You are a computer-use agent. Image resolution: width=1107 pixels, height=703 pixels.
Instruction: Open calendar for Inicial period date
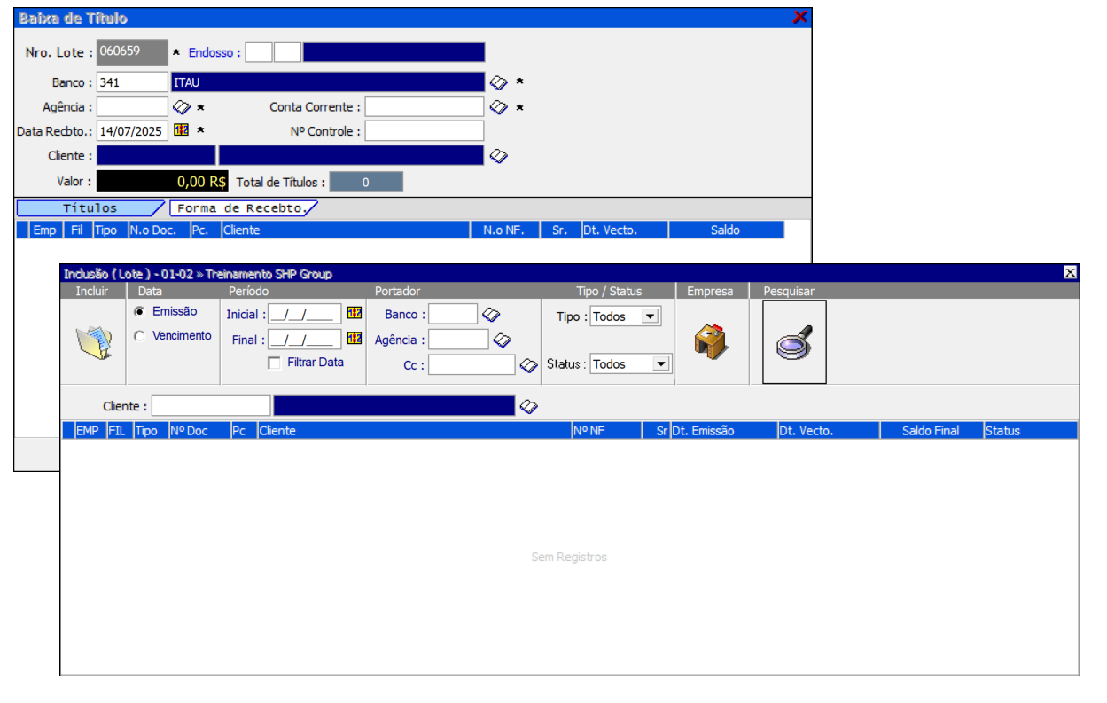(354, 314)
